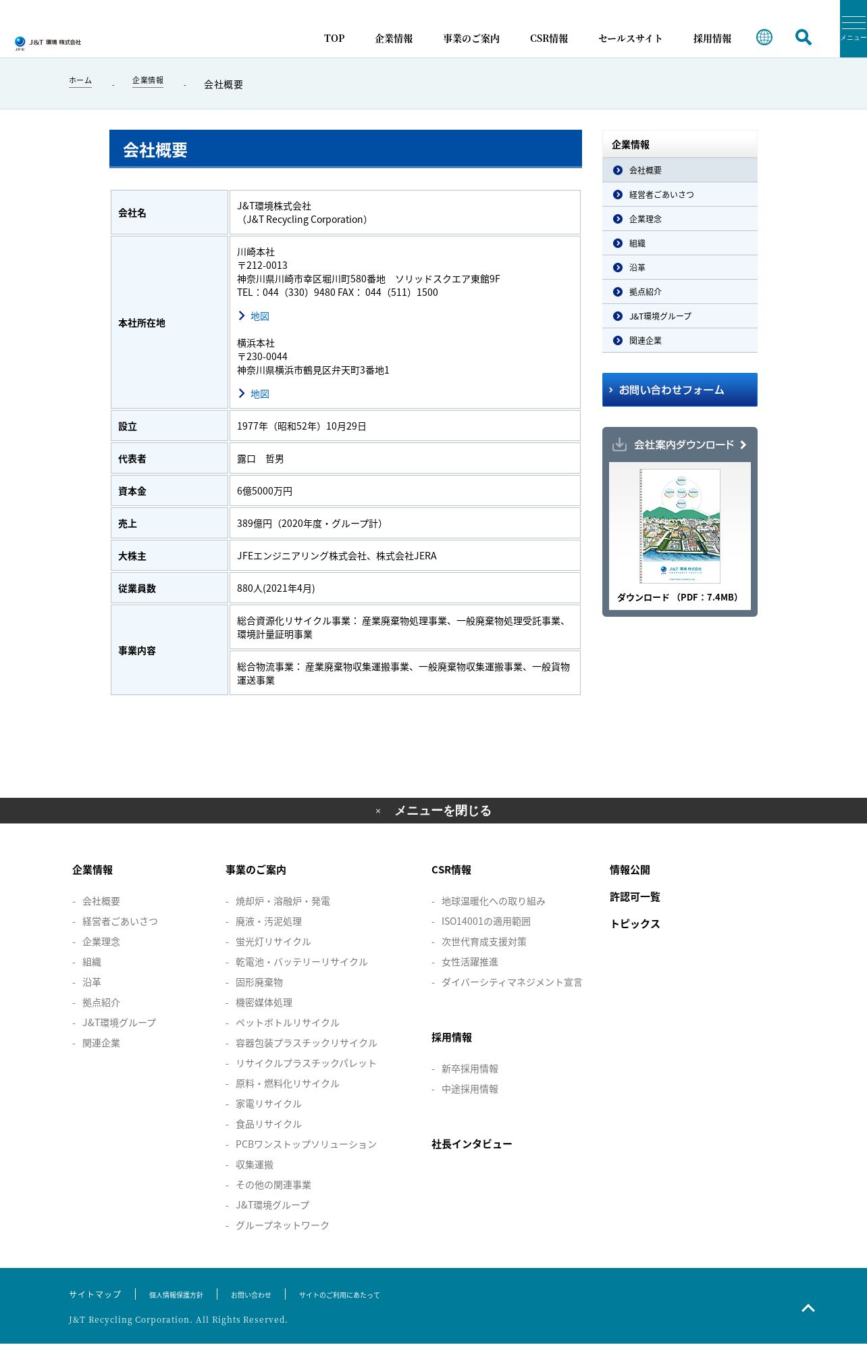867x1372 pixels.
Task: Open 容器包装プラスチックリサイクル link
Action: [x=307, y=1043]
